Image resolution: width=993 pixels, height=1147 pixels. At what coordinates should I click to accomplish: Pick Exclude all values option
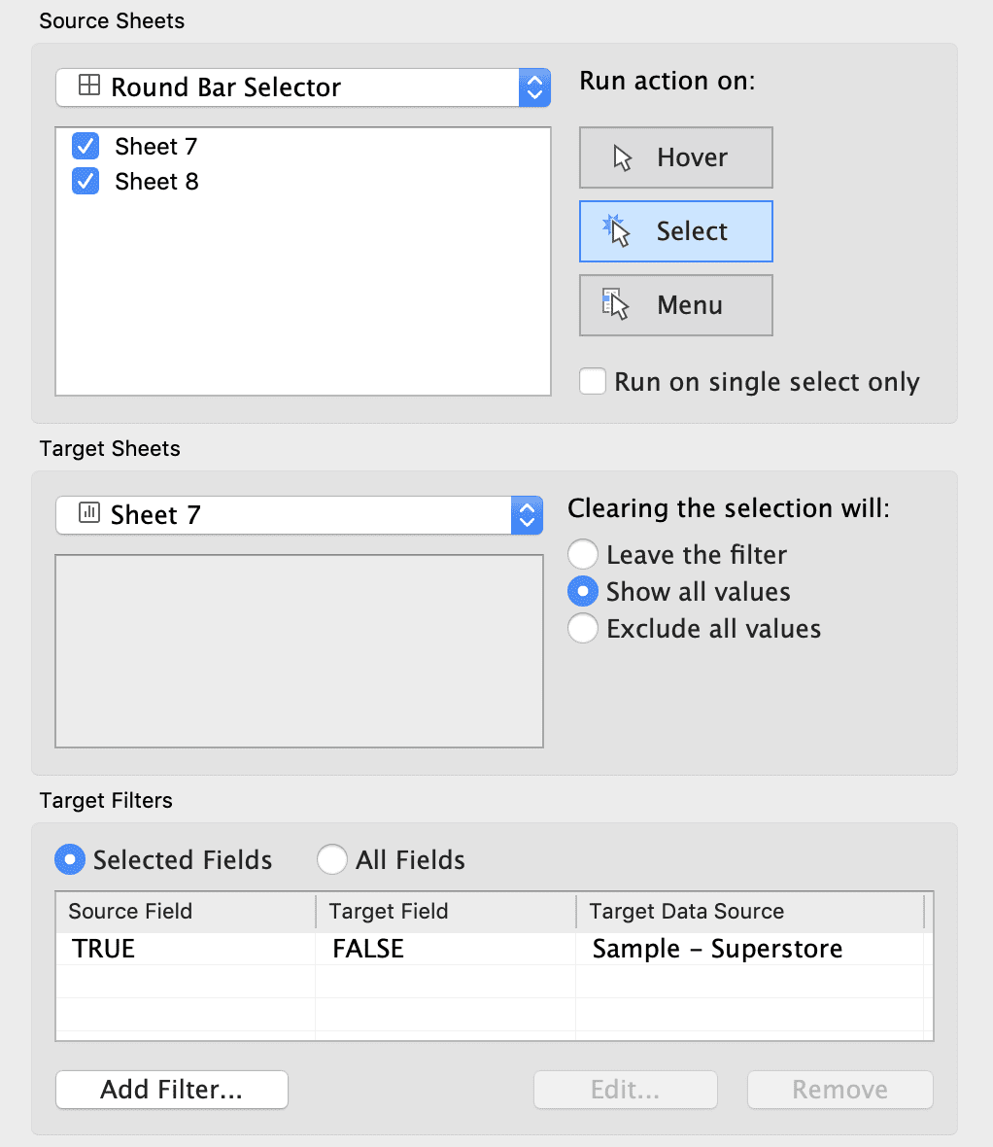[x=583, y=629]
